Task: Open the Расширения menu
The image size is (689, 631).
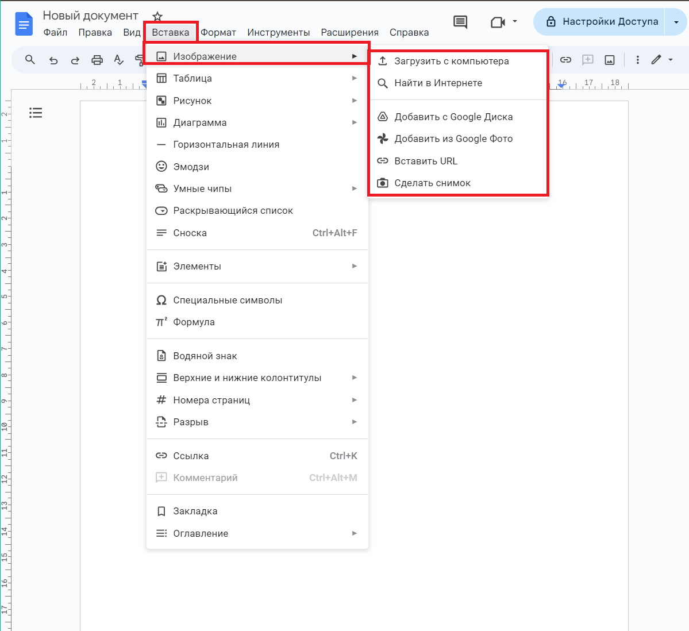Action: click(x=350, y=33)
